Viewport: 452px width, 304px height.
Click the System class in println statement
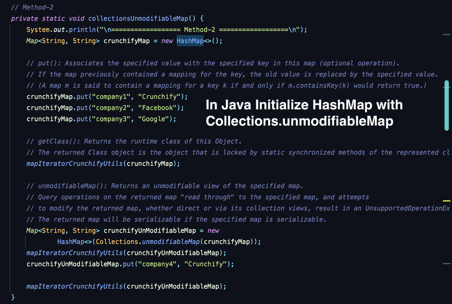(38, 30)
